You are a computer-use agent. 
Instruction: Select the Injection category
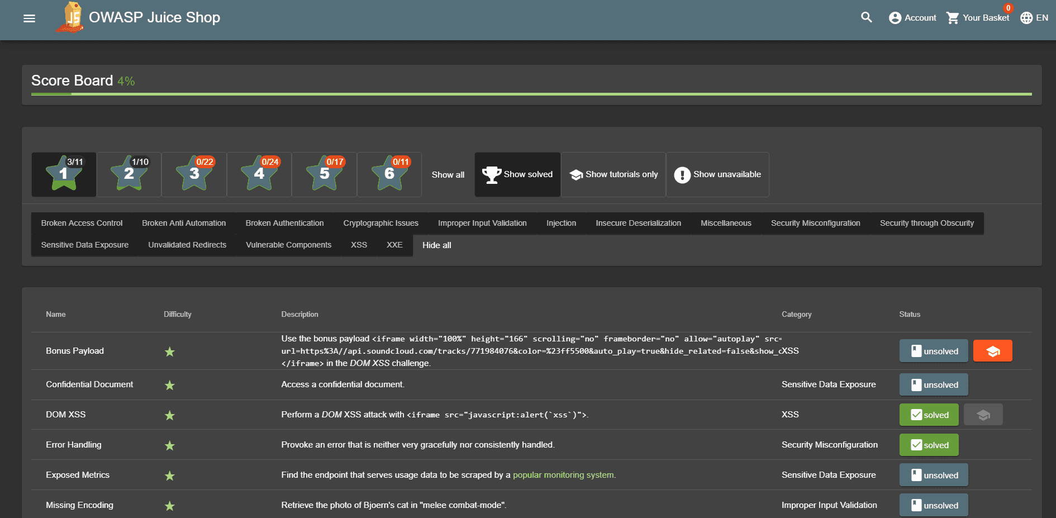[561, 223]
